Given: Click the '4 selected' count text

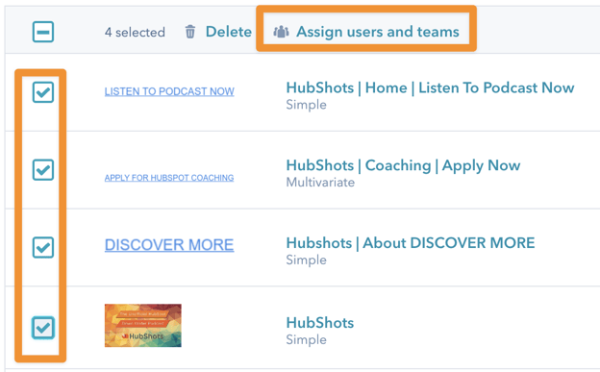Looking at the screenshot, I should click(x=135, y=32).
